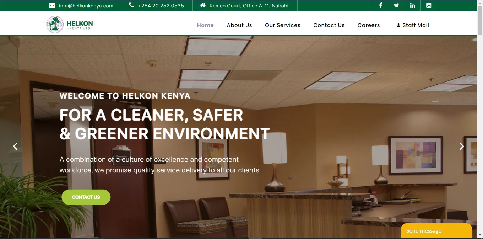Viewport: 483px width, 239px height.
Task: Advance to the next slide
Action: pyautogui.click(x=461, y=146)
